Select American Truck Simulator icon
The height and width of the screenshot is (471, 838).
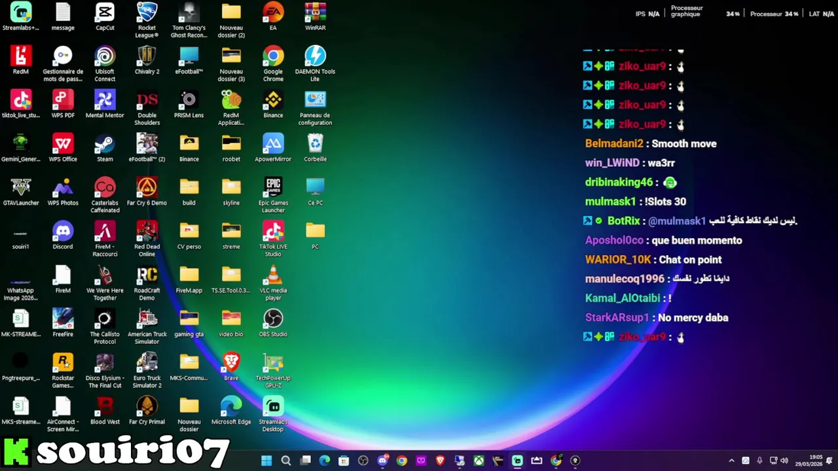click(147, 327)
